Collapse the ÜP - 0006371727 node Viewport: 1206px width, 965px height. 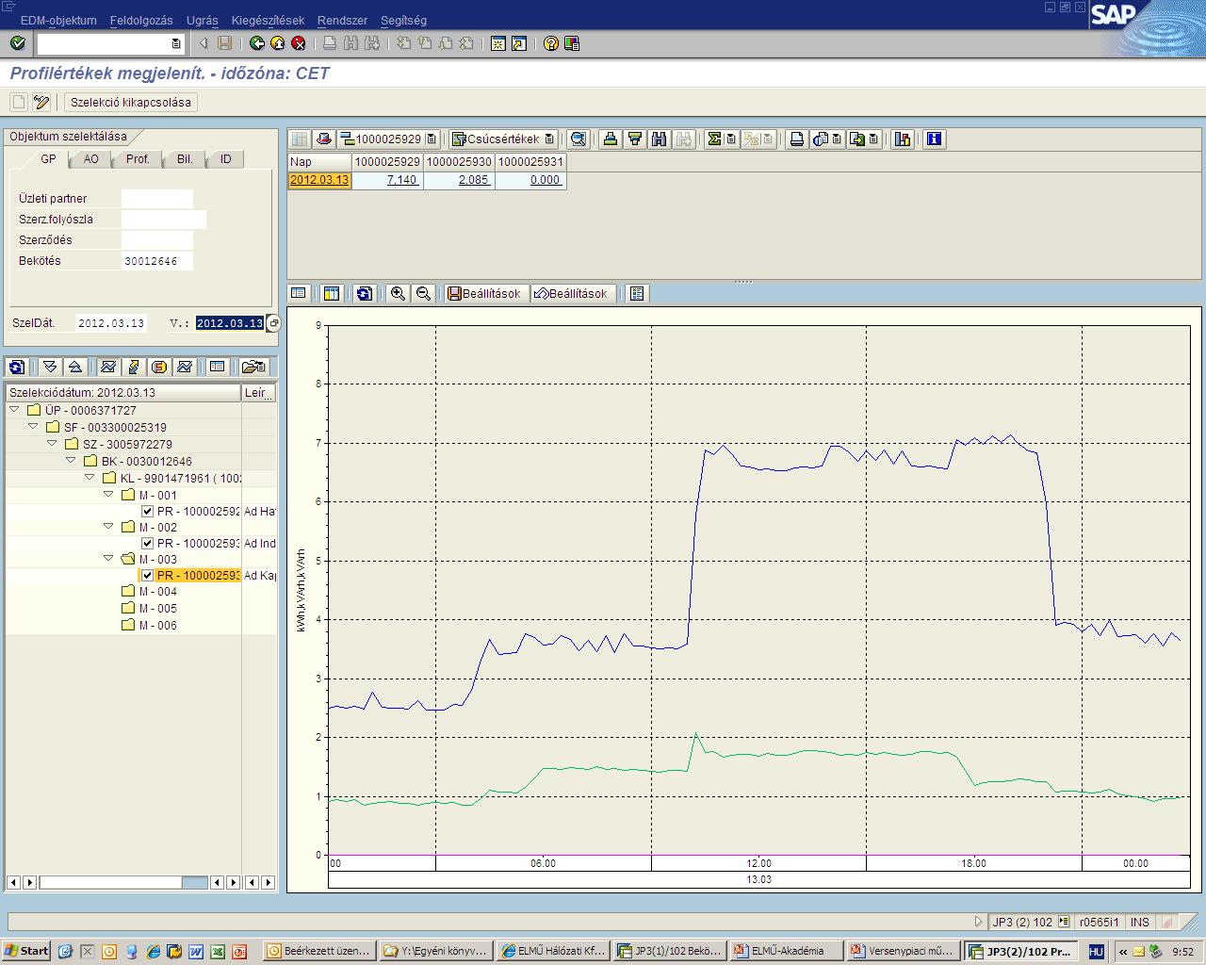[14, 409]
